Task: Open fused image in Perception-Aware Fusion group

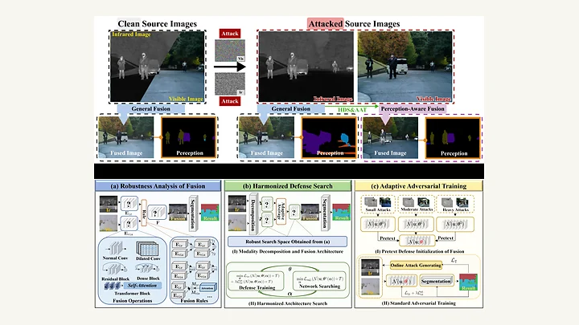Action: point(391,138)
